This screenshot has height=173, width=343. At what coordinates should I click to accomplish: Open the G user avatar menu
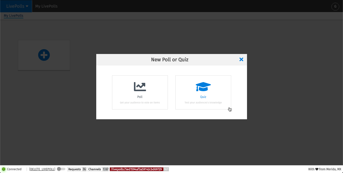335,7
